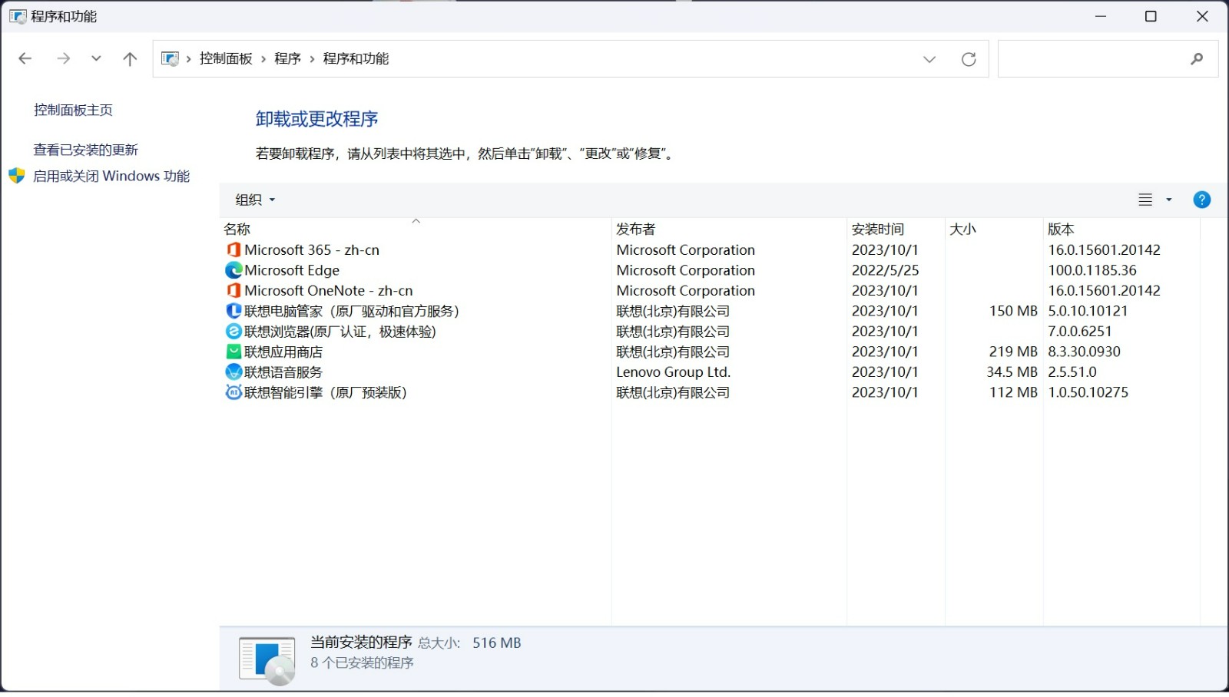Open 启用或关闭 Windows 功能 link
Screen dimensions: 1229x697
[111, 176]
